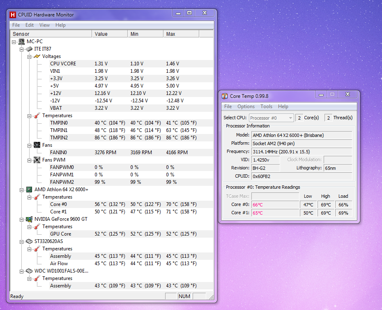The width and height of the screenshot is (382, 310).
Task: Collapse the Fans PWM group
Action: (x=29, y=160)
